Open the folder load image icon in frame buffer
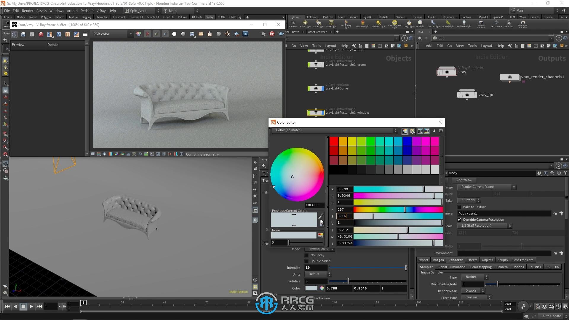 pos(201,34)
